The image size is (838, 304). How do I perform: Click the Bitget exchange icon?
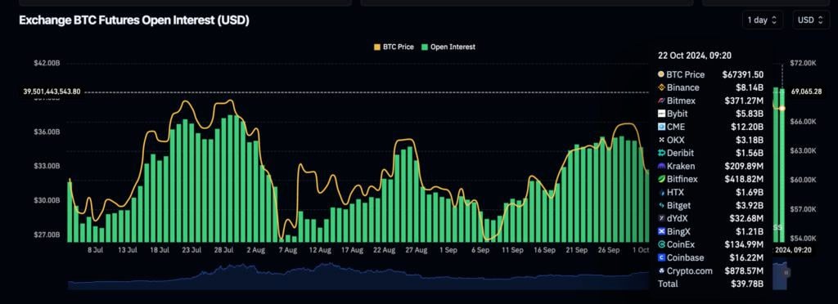(x=661, y=205)
